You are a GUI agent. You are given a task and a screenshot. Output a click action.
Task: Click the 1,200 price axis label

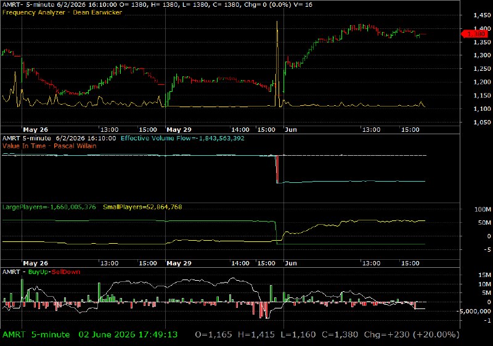pos(482,82)
